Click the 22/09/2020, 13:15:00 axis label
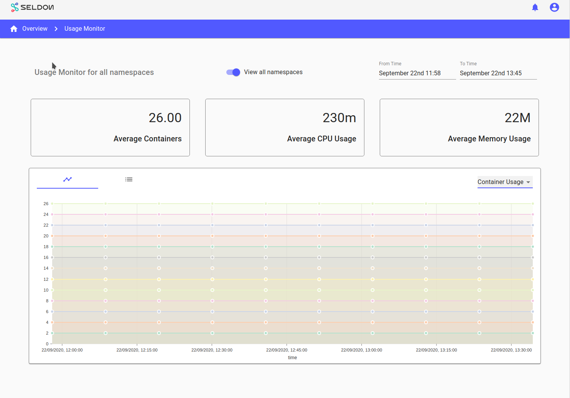Image resolution: width=570 pixels, height=398 pixels. 437,350
